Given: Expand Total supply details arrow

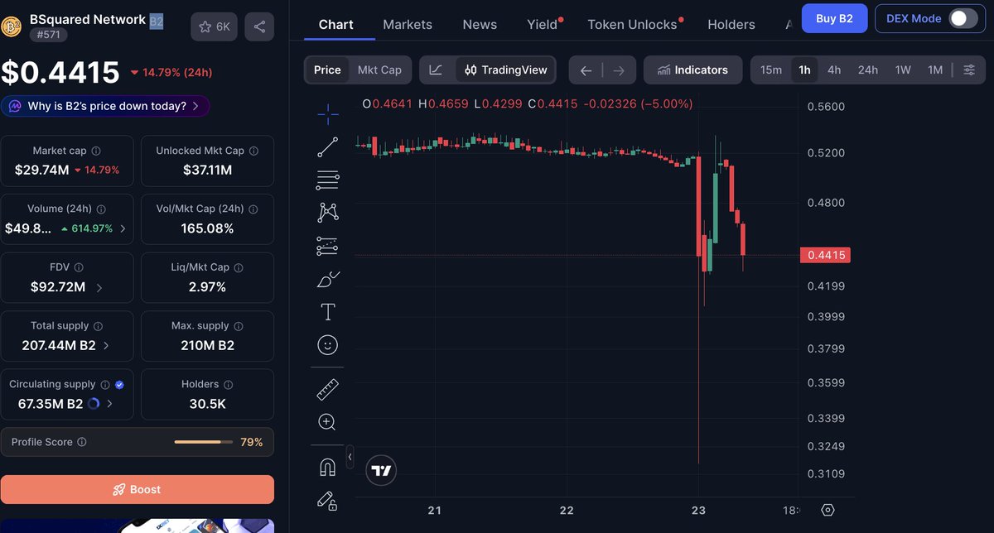Looking at the screenshot, I should (x=105, y=345).
